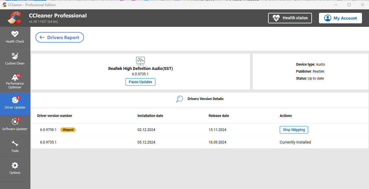369x189 pixels.
Task: Click the magnifier icon beside Drivers Version Details
Action: (x=179, y=99)
